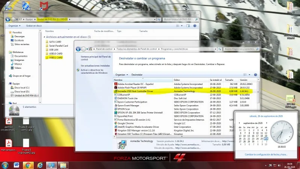
Task: Sort programs by Editor column header
Action: pyautogui.click(x=190, y=80)
